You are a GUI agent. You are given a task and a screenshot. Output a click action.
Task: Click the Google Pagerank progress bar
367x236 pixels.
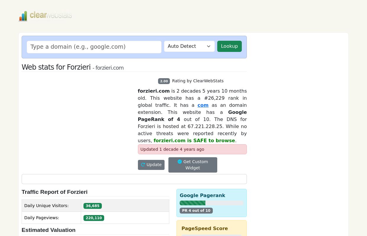(x=211, y=203)
